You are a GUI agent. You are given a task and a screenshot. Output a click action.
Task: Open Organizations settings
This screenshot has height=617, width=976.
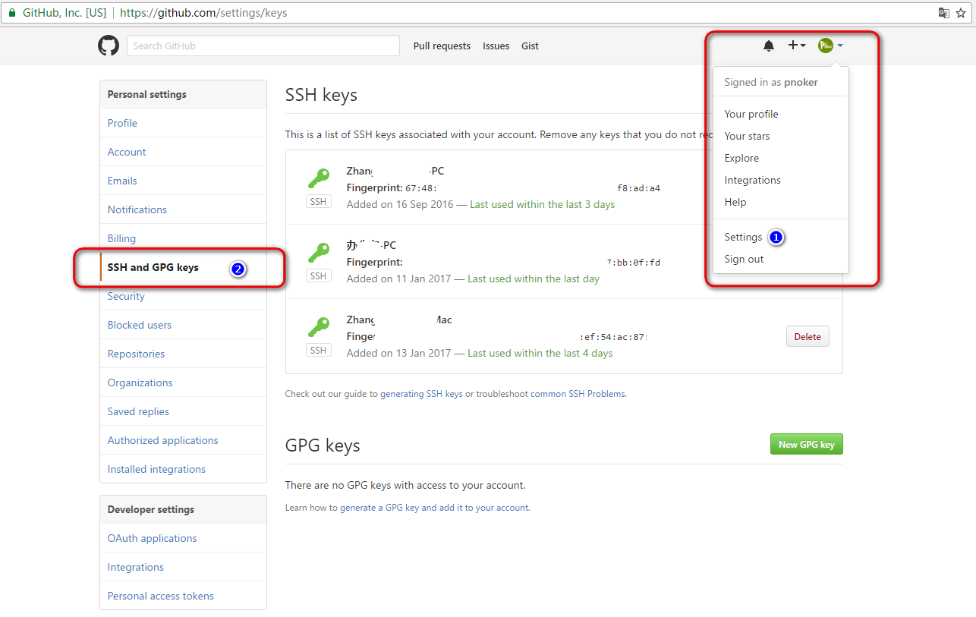point(183,382)
